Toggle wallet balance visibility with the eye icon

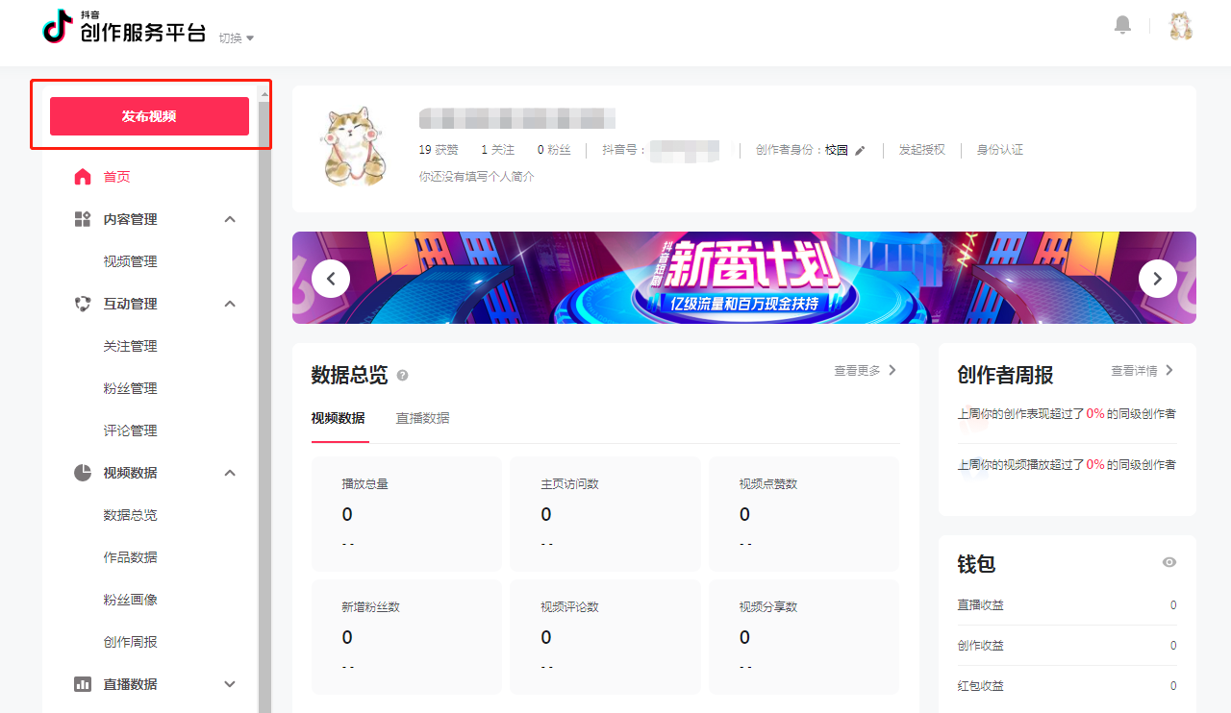1169,562
